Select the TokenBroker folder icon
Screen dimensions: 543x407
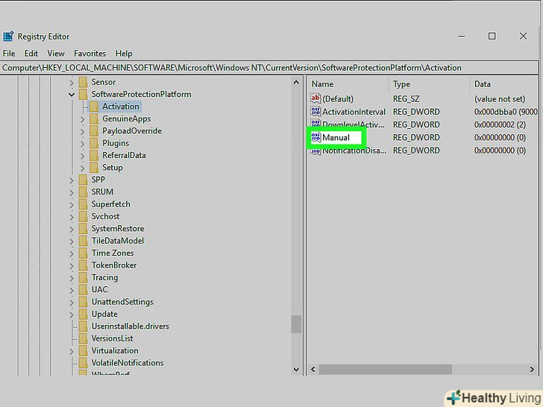point(83,265)
